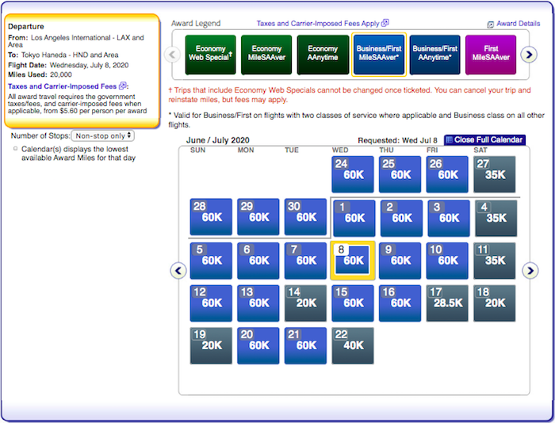Open Number of Stops dropdown

tap(102, 135)
